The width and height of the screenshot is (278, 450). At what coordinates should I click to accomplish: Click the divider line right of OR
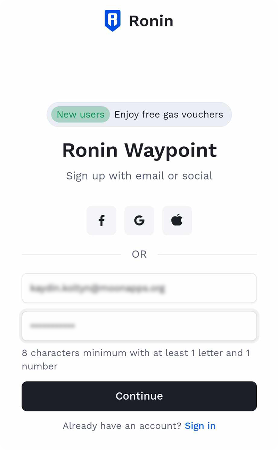207,254
